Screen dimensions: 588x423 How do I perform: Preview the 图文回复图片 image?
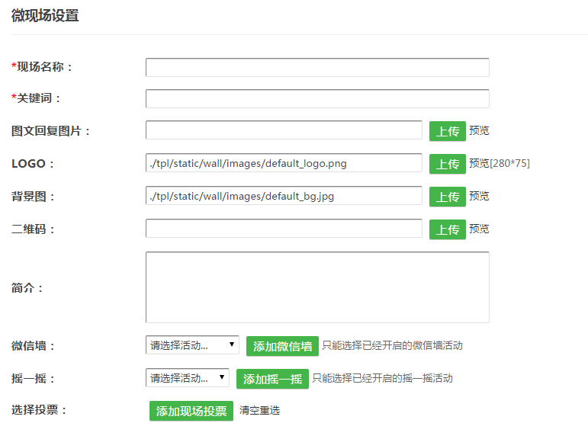pos(479,130)
